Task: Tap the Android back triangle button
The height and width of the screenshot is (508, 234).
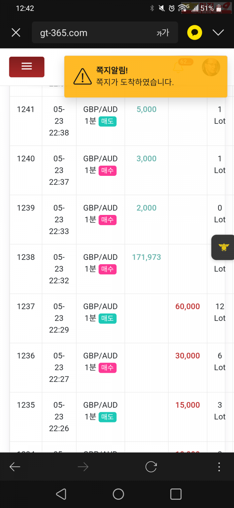Action: [x=61, y=494]
